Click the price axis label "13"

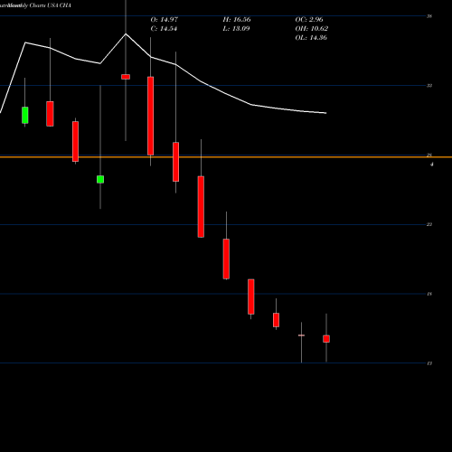click(x=429, y=363)
